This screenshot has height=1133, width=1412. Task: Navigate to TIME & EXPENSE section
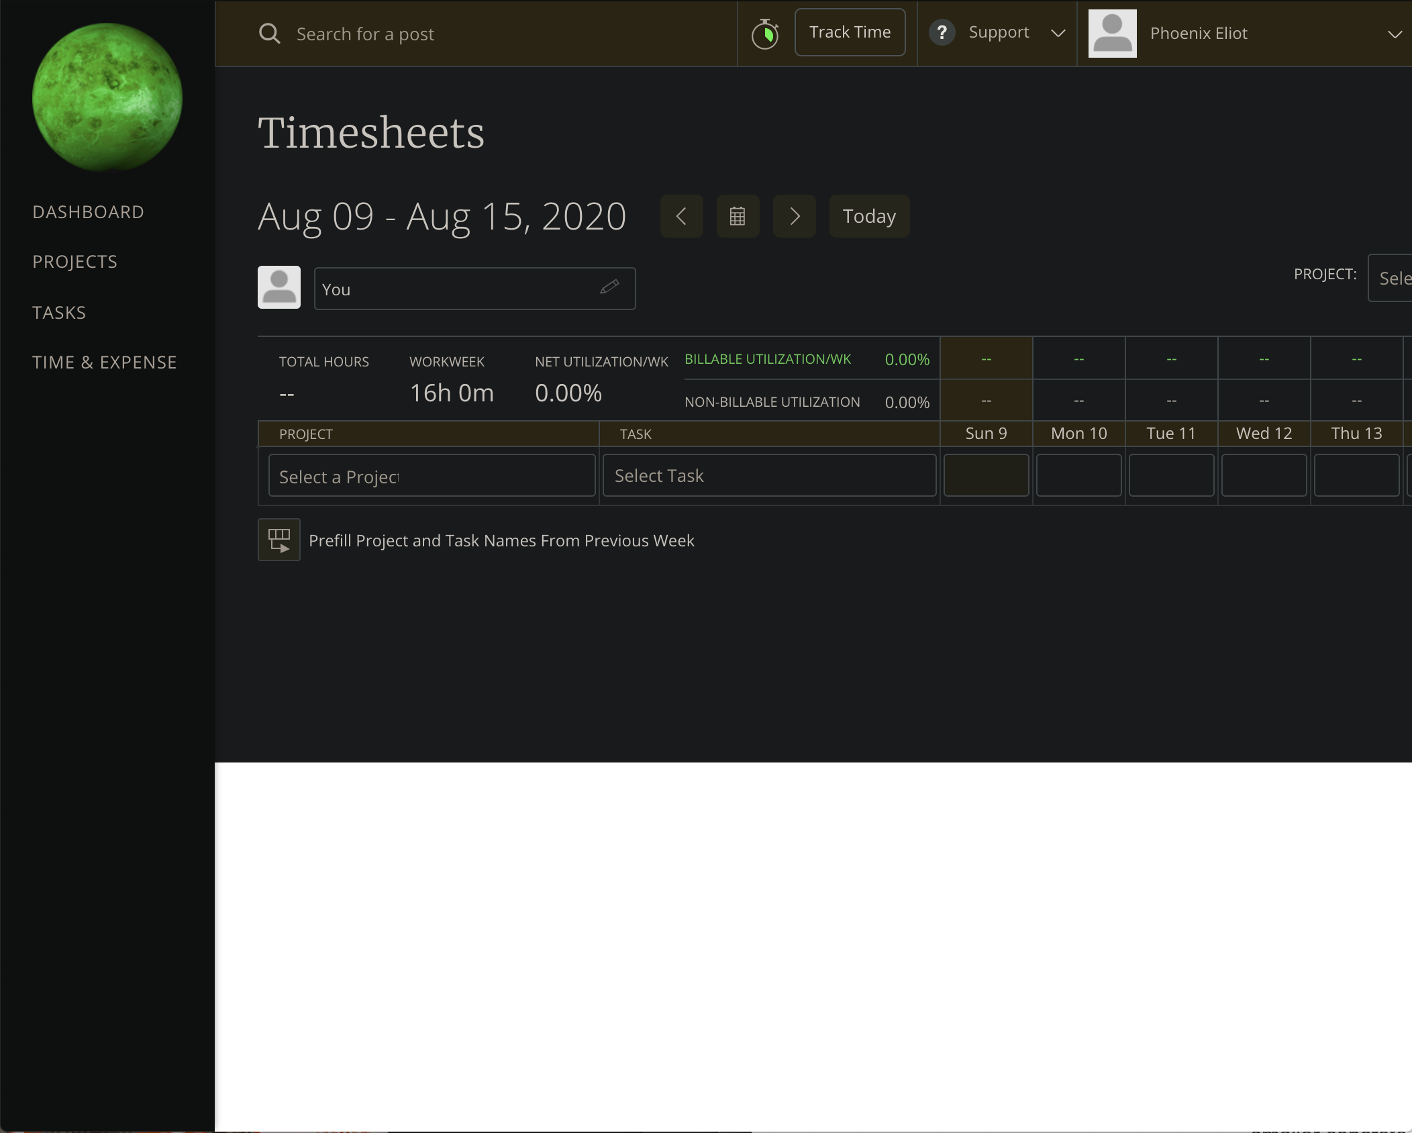coord(104,362)
